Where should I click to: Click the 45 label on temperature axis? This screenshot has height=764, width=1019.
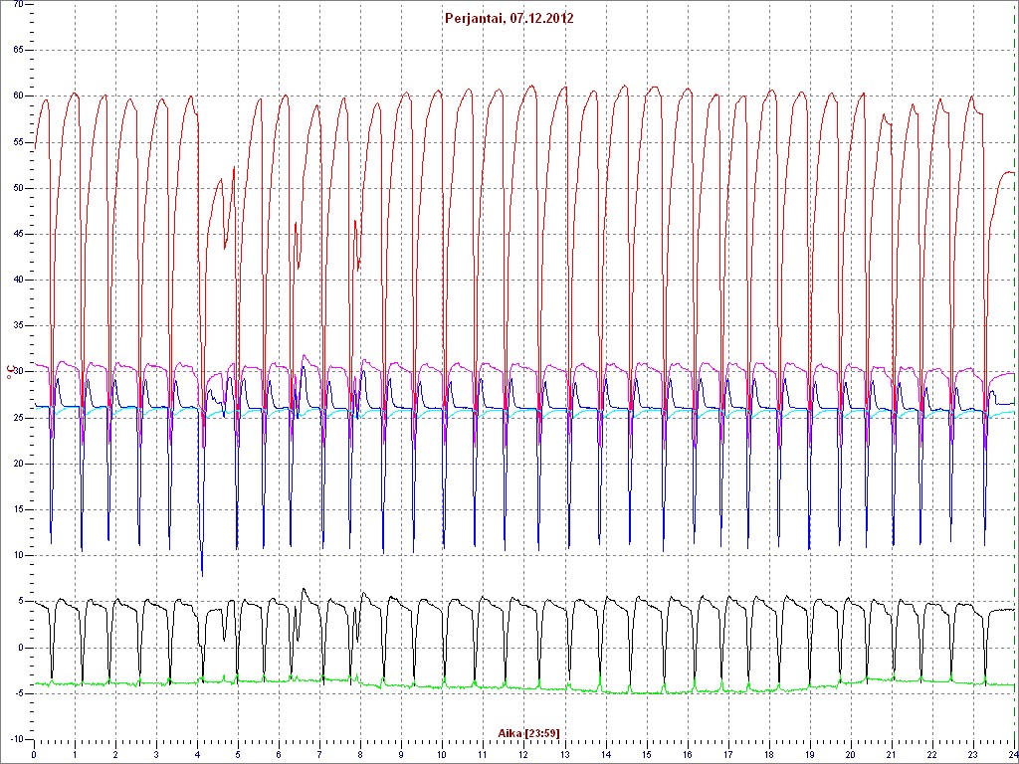[18, 234]
